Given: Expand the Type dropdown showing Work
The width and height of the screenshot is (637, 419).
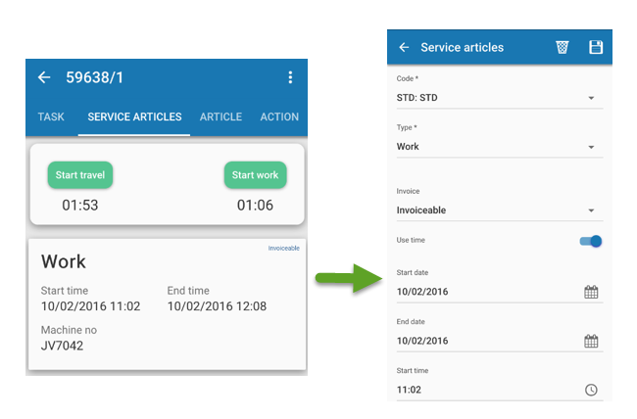Looking at the screenshot, I should pyautogui.click(x=500, y=147).
